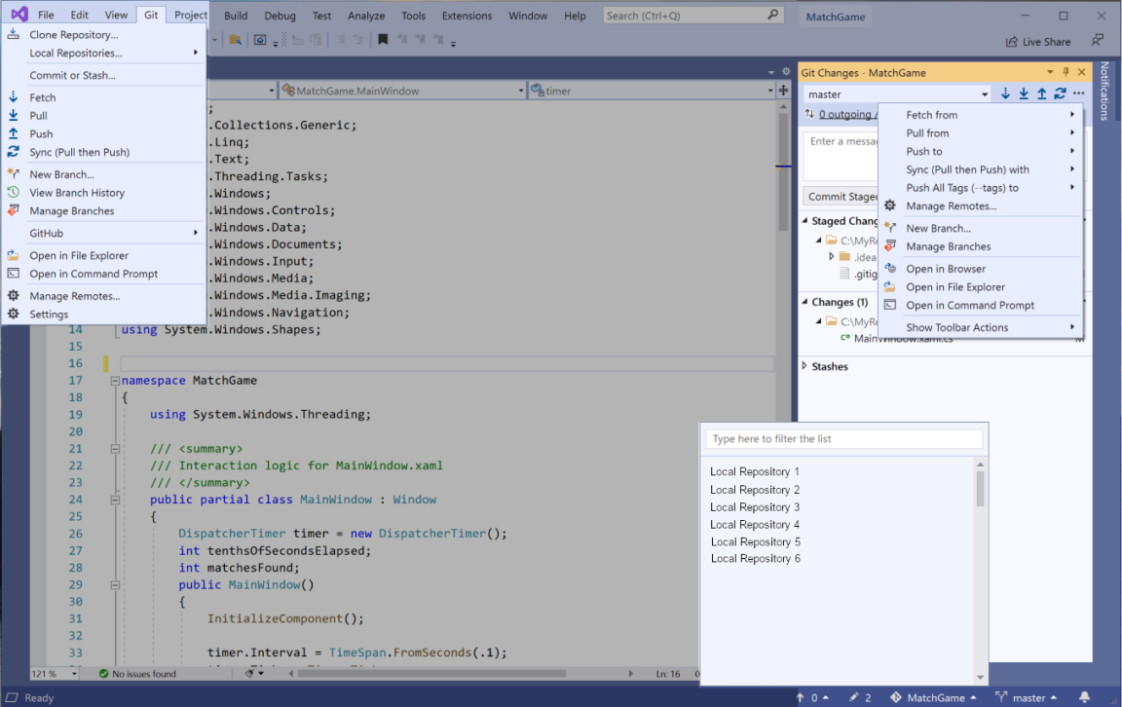Collapse the namespace MatchGame code block

click(x=115, y=381)
